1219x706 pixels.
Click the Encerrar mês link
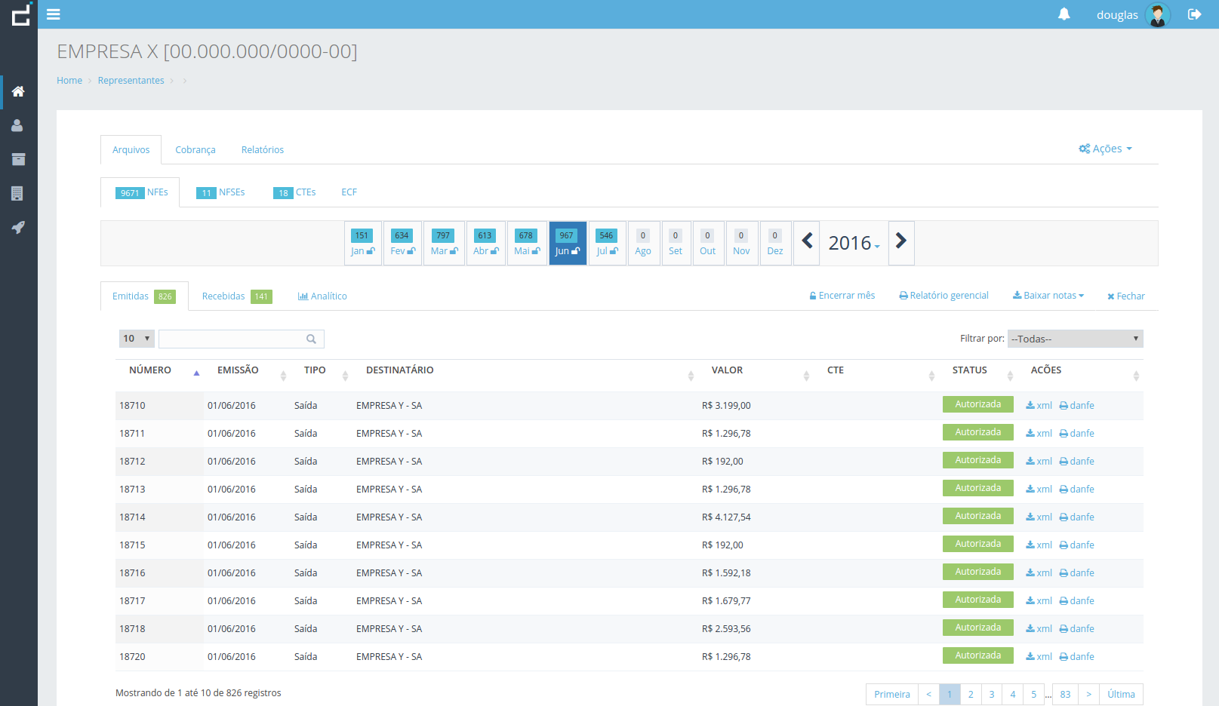[x=842, y=296]
